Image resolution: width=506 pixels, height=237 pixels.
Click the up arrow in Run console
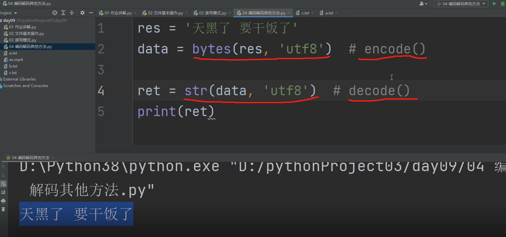click(x=3, y=167)
